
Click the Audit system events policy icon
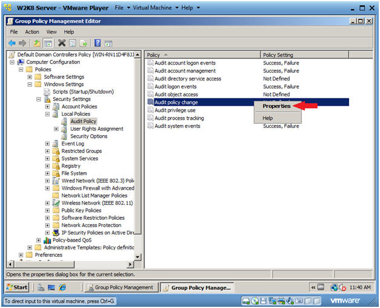click(151, 126)
